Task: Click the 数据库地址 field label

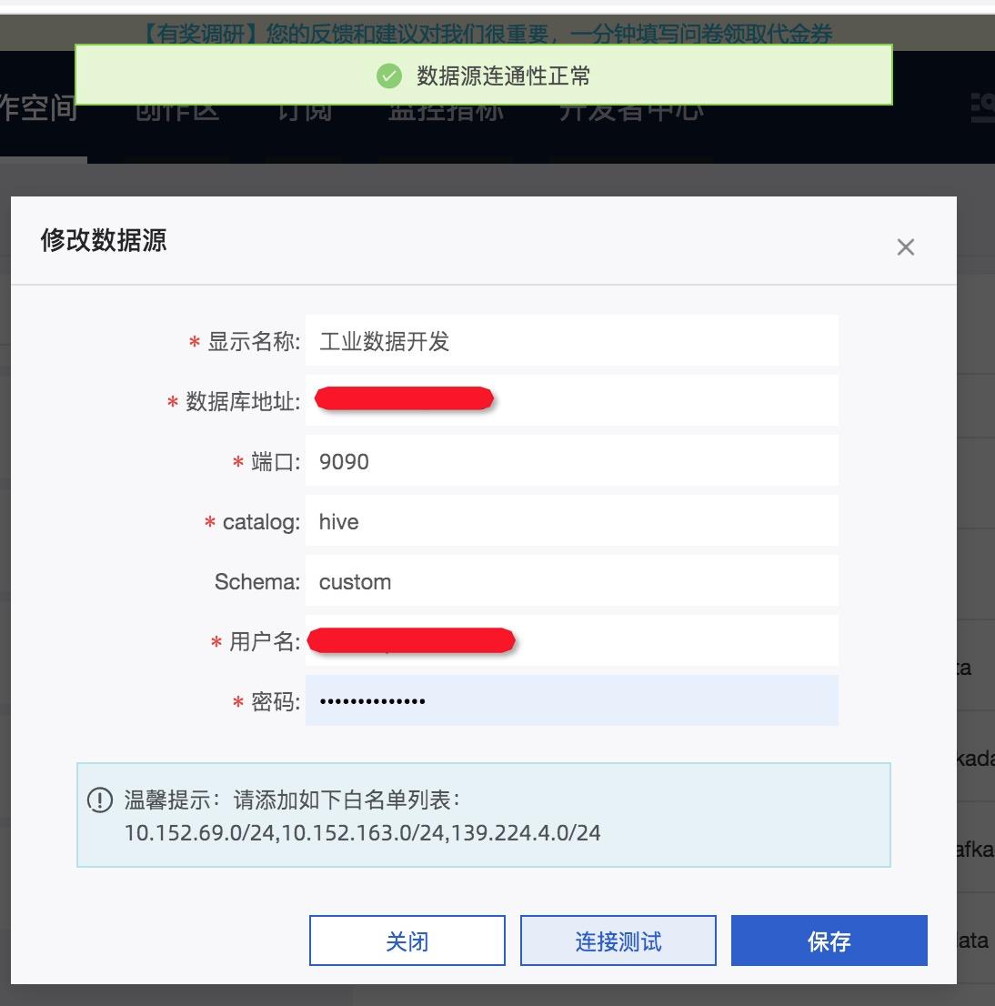Action: click(x=242, y=402)
